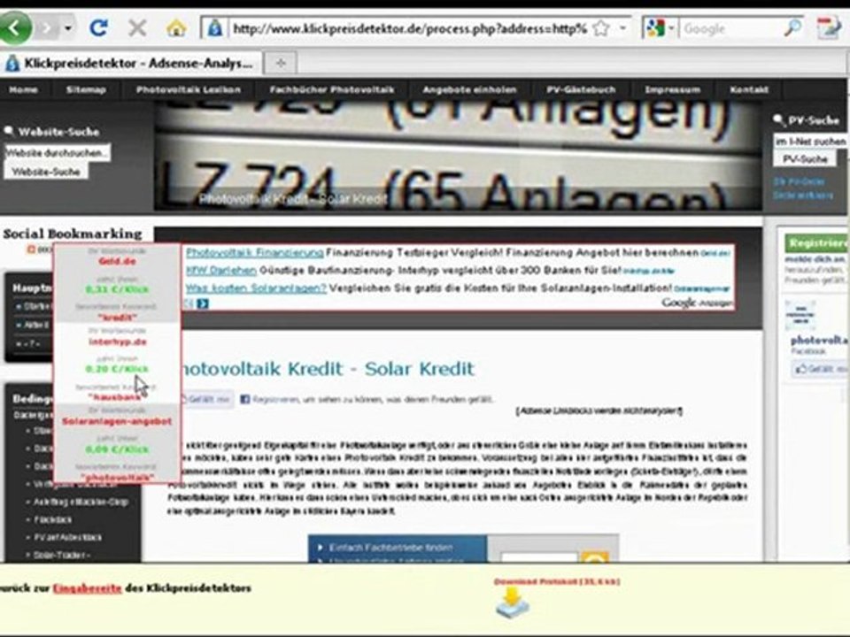Open the address bar history dropdown

[623, 28]
